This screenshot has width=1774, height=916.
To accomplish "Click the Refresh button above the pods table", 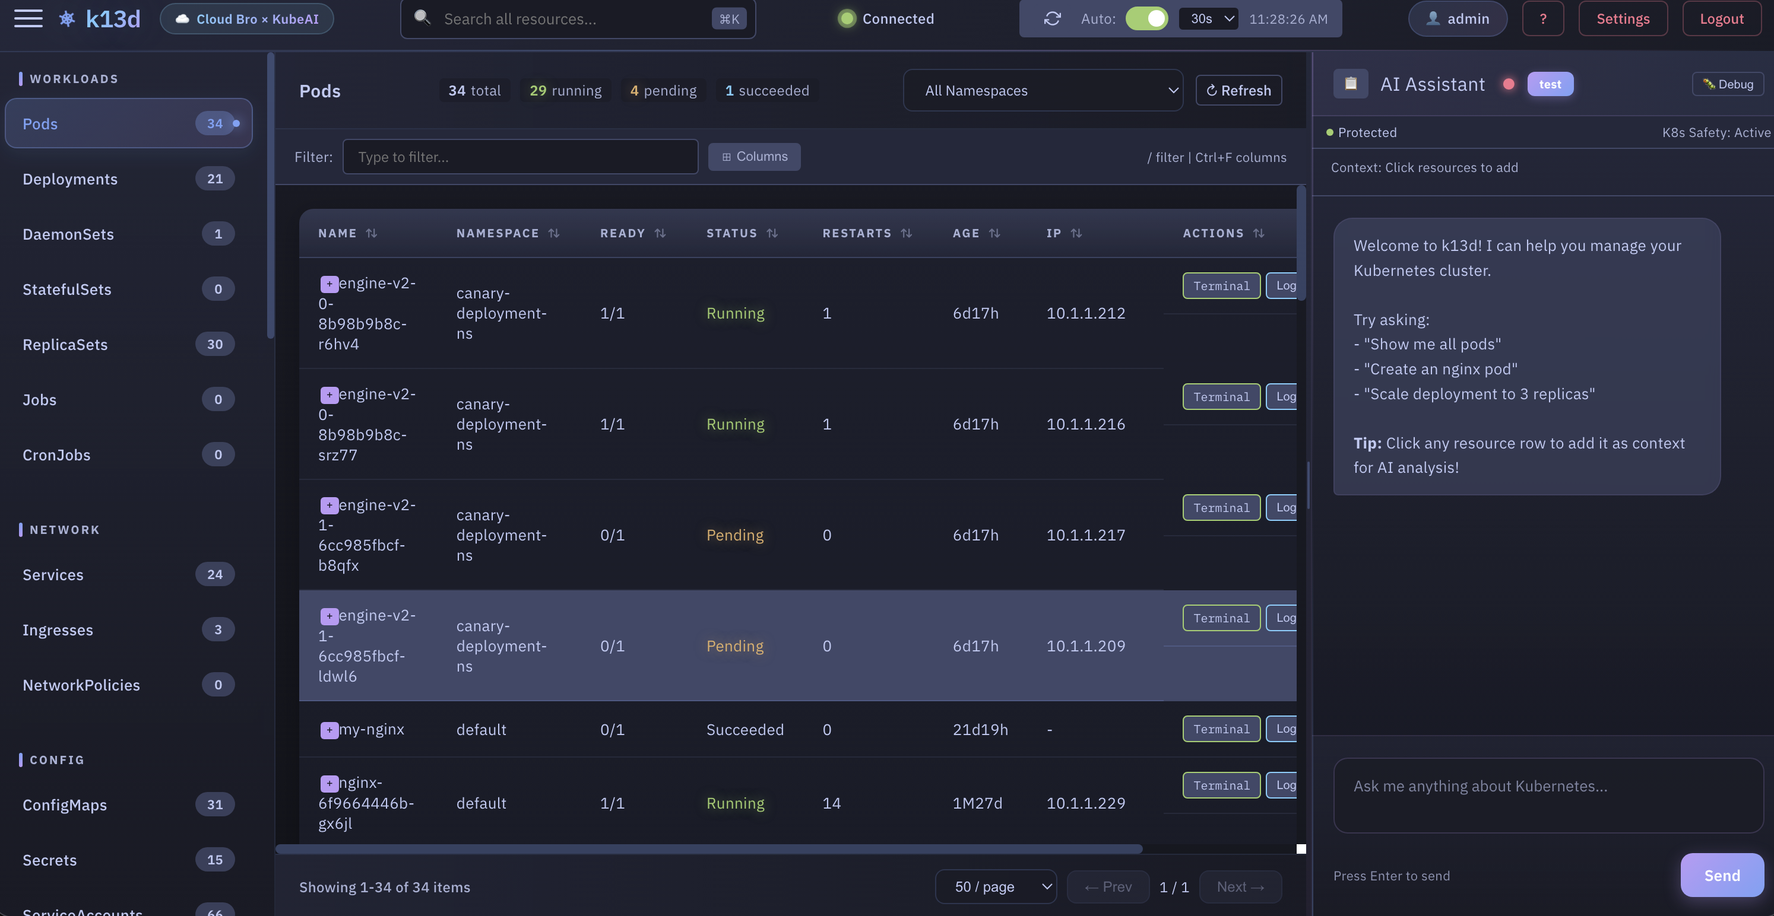I will click(1238, 90).
